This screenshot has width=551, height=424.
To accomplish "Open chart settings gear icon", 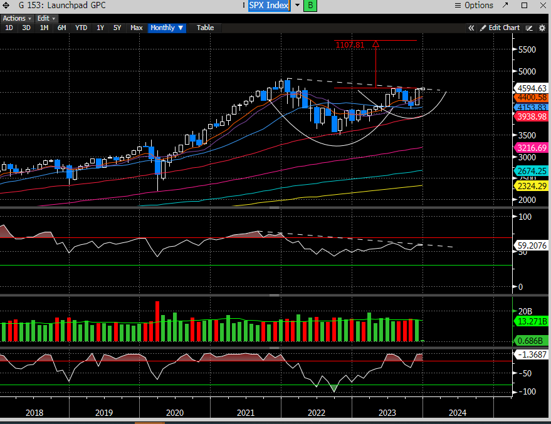I will pos(542,28).
